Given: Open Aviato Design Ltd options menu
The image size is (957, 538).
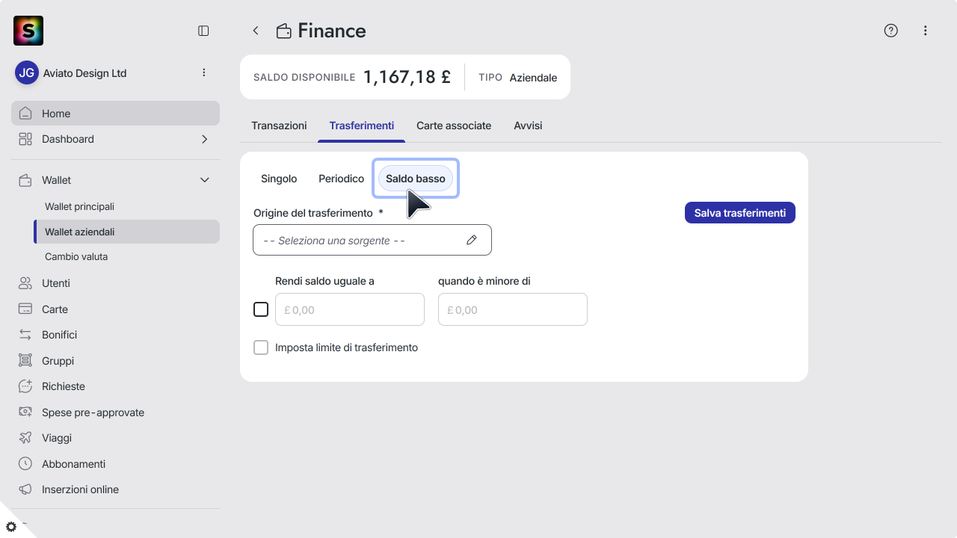Looking at the screenshot, I should 204,72.
